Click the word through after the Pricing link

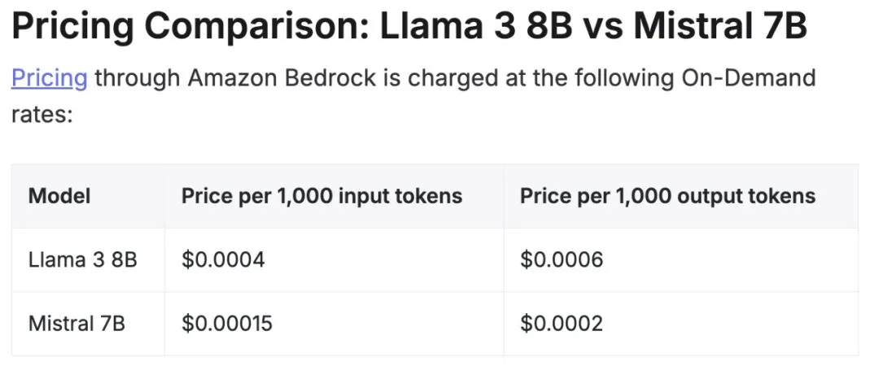pos(138,78)
